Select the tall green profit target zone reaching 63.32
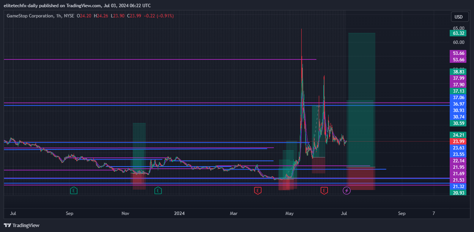The image size is (474, 232). click(362, 100)
